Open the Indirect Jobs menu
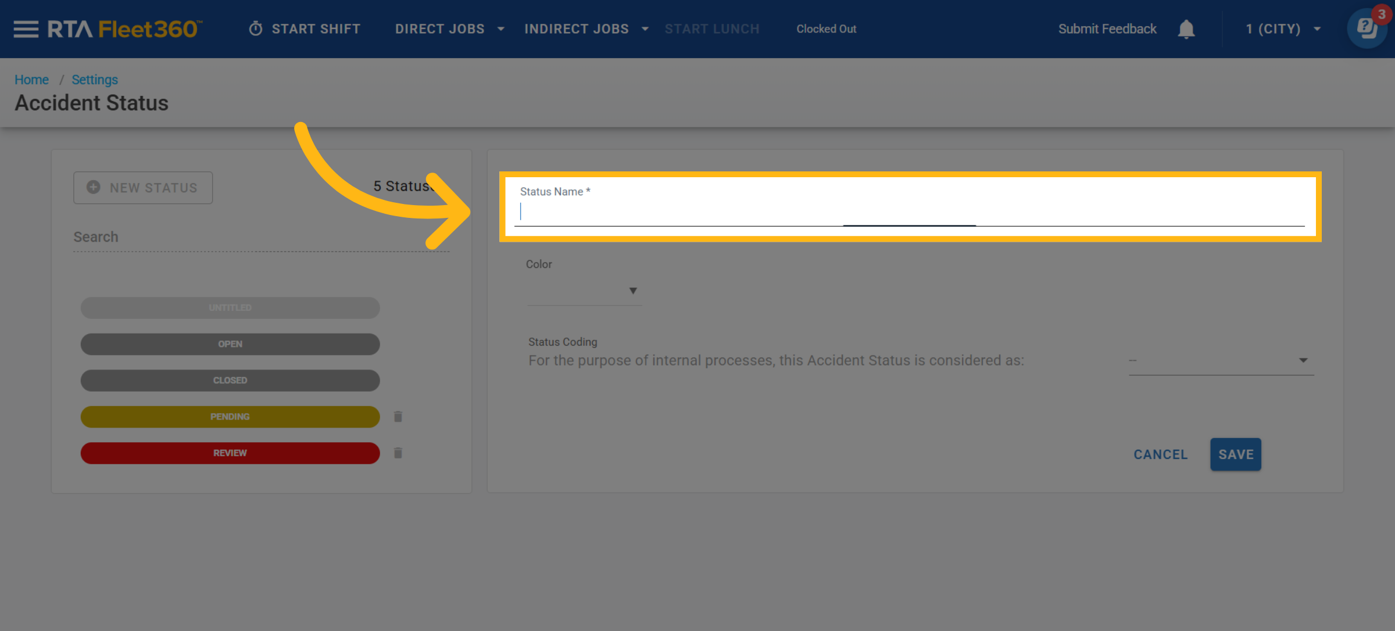The image size is (1395, 631). (x=586, y=29)
